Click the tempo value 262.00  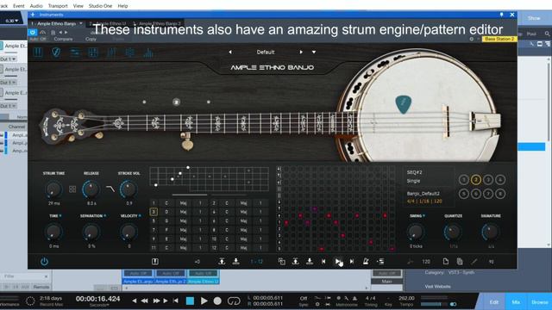click(406, 299)
